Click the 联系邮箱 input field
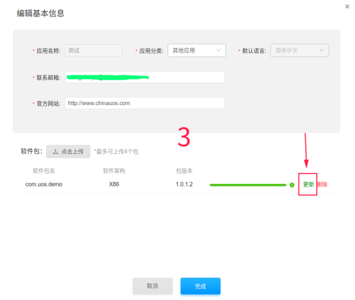Viewport: 355px width, 300px height. tap(145, 77)
